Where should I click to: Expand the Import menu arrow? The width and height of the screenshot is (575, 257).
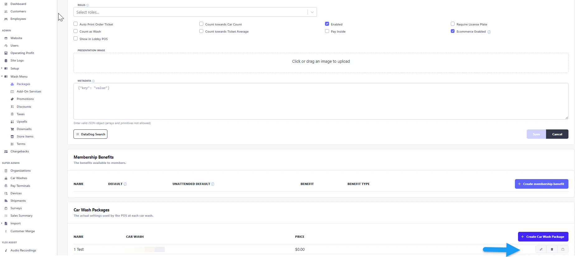[x=2, y=223]
